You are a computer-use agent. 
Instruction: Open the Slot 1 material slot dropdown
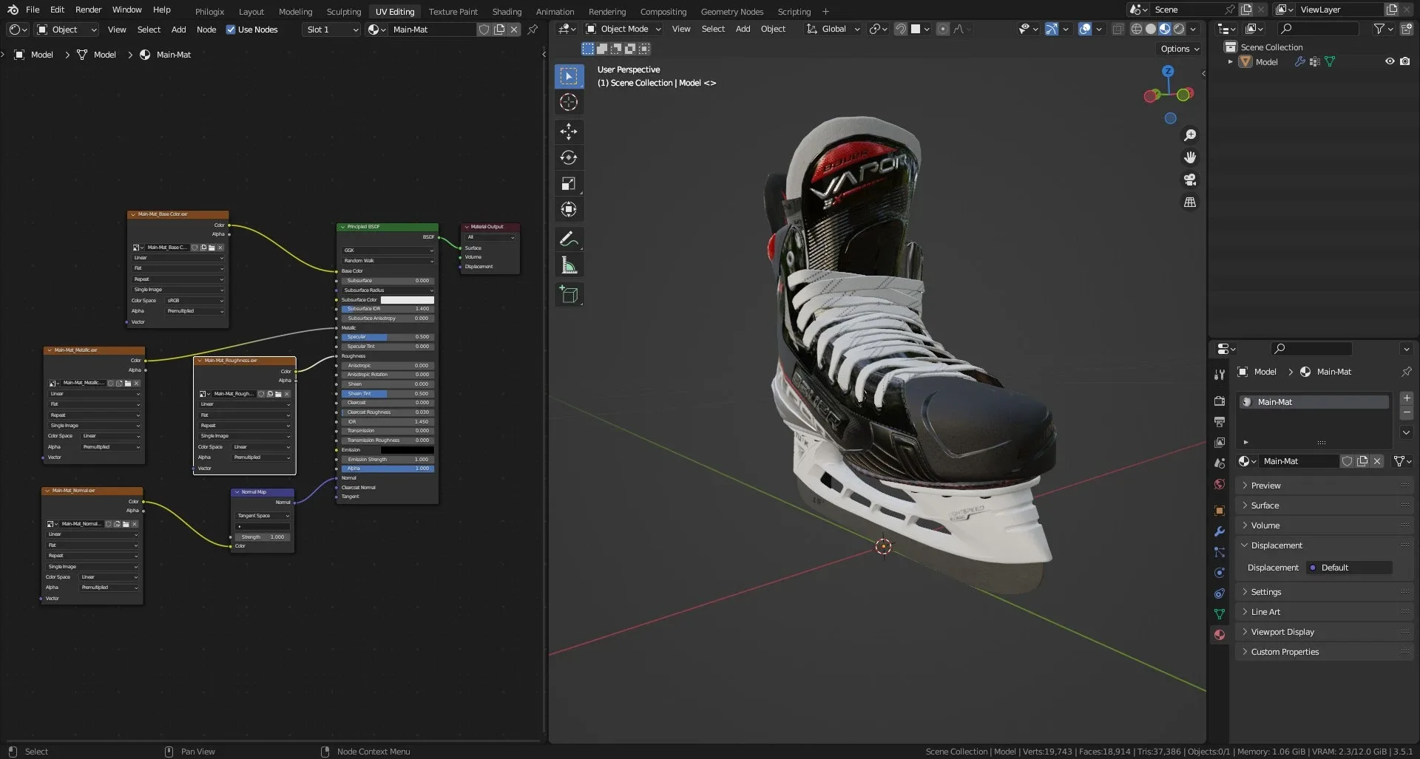point(331,30)
